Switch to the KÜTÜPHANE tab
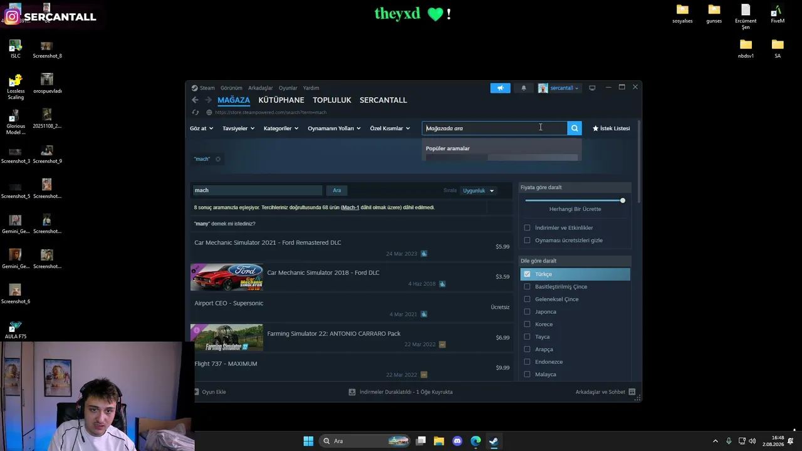 (281, 100)
